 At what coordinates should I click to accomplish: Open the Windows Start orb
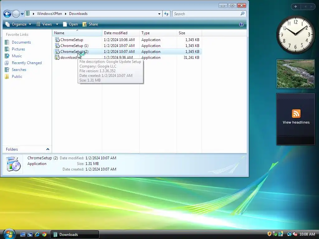click(x=9, y=234)
